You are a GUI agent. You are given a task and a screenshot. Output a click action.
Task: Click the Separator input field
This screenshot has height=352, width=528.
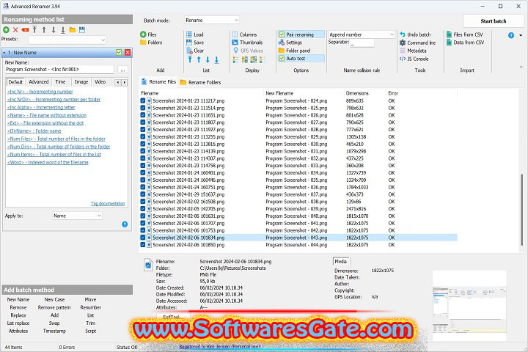coord(362,43)
